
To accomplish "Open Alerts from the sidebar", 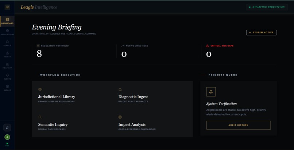I will point(7,77).
